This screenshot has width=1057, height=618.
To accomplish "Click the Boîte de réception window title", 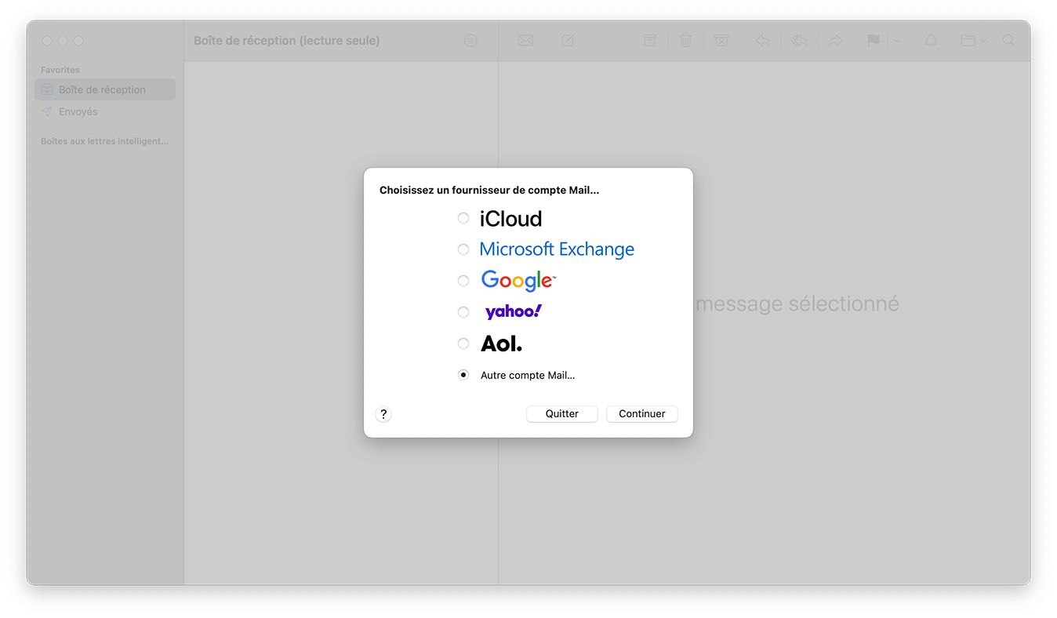I will (x=286, y=41).
